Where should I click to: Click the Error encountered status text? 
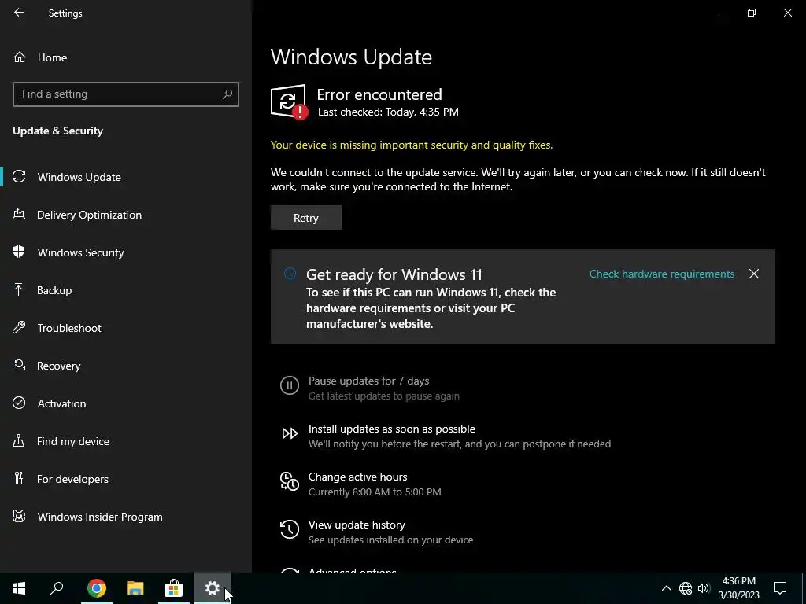[379, 94]
